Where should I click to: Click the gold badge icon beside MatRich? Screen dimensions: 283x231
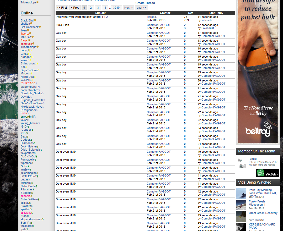[x=33, y=37]
